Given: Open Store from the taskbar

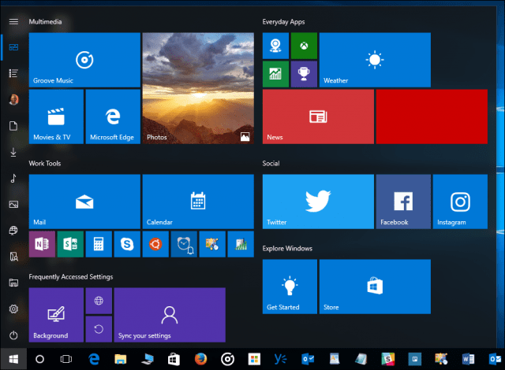Looking at the screenshot, I should pyautogui.click(x=174, y=359).
